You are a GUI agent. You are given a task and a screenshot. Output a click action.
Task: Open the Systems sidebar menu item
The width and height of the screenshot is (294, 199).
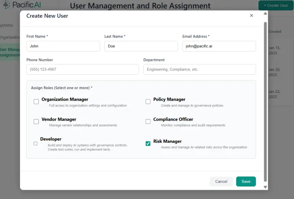7,25
